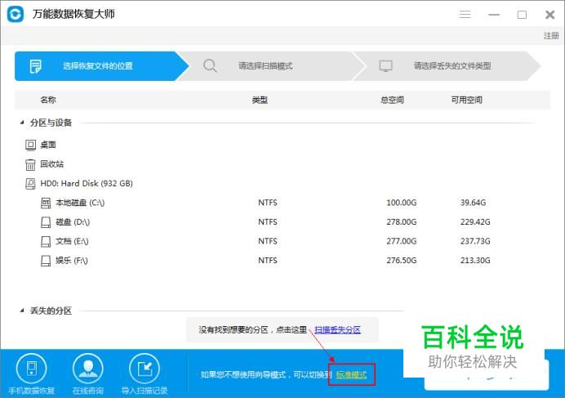Click 229.42G free space value
This screenshot has height=398, width=565.
tap(475, 222)
